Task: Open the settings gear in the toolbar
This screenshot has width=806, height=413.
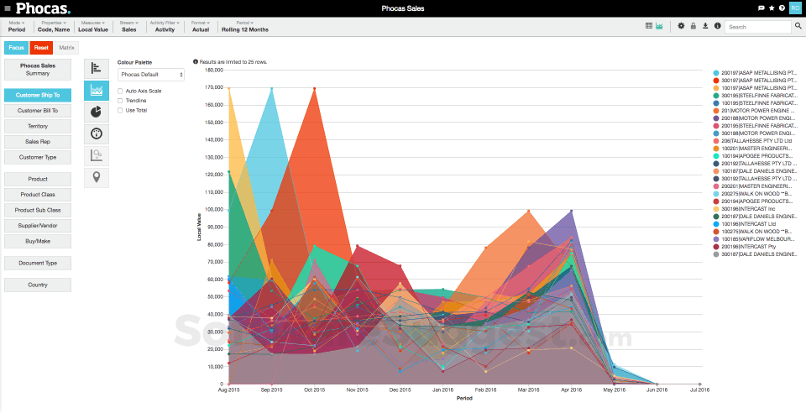Action: [x=681, y=26]
